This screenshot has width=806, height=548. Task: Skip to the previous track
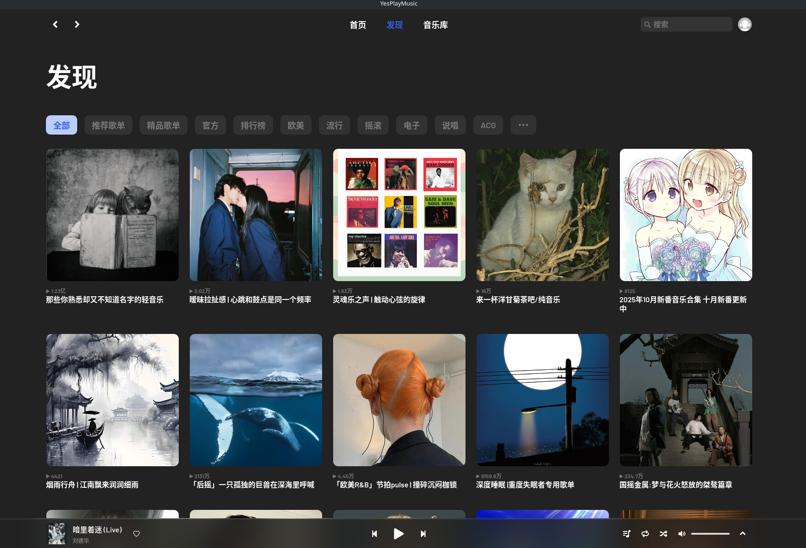(x=374, y=533)
